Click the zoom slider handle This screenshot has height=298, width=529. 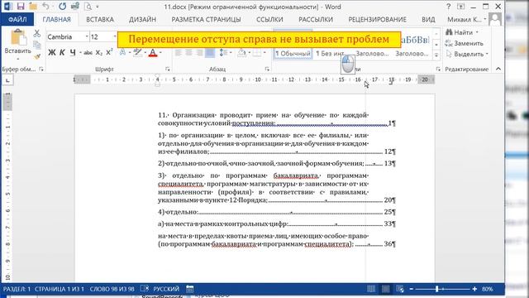(x=437, y=289)
